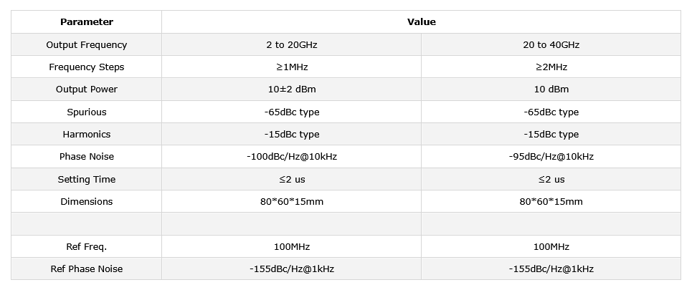This screenshot has width=697, height=295.
Task: Select the Harmonics row label
Action: pyautogui.click(x=86, y=135)
